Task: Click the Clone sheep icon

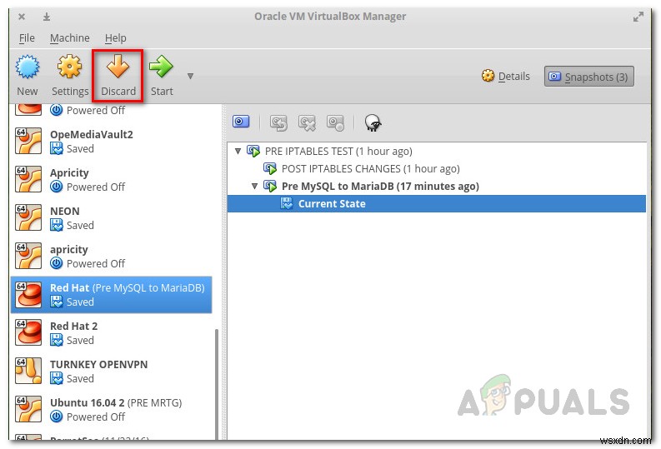Action: 373,123
